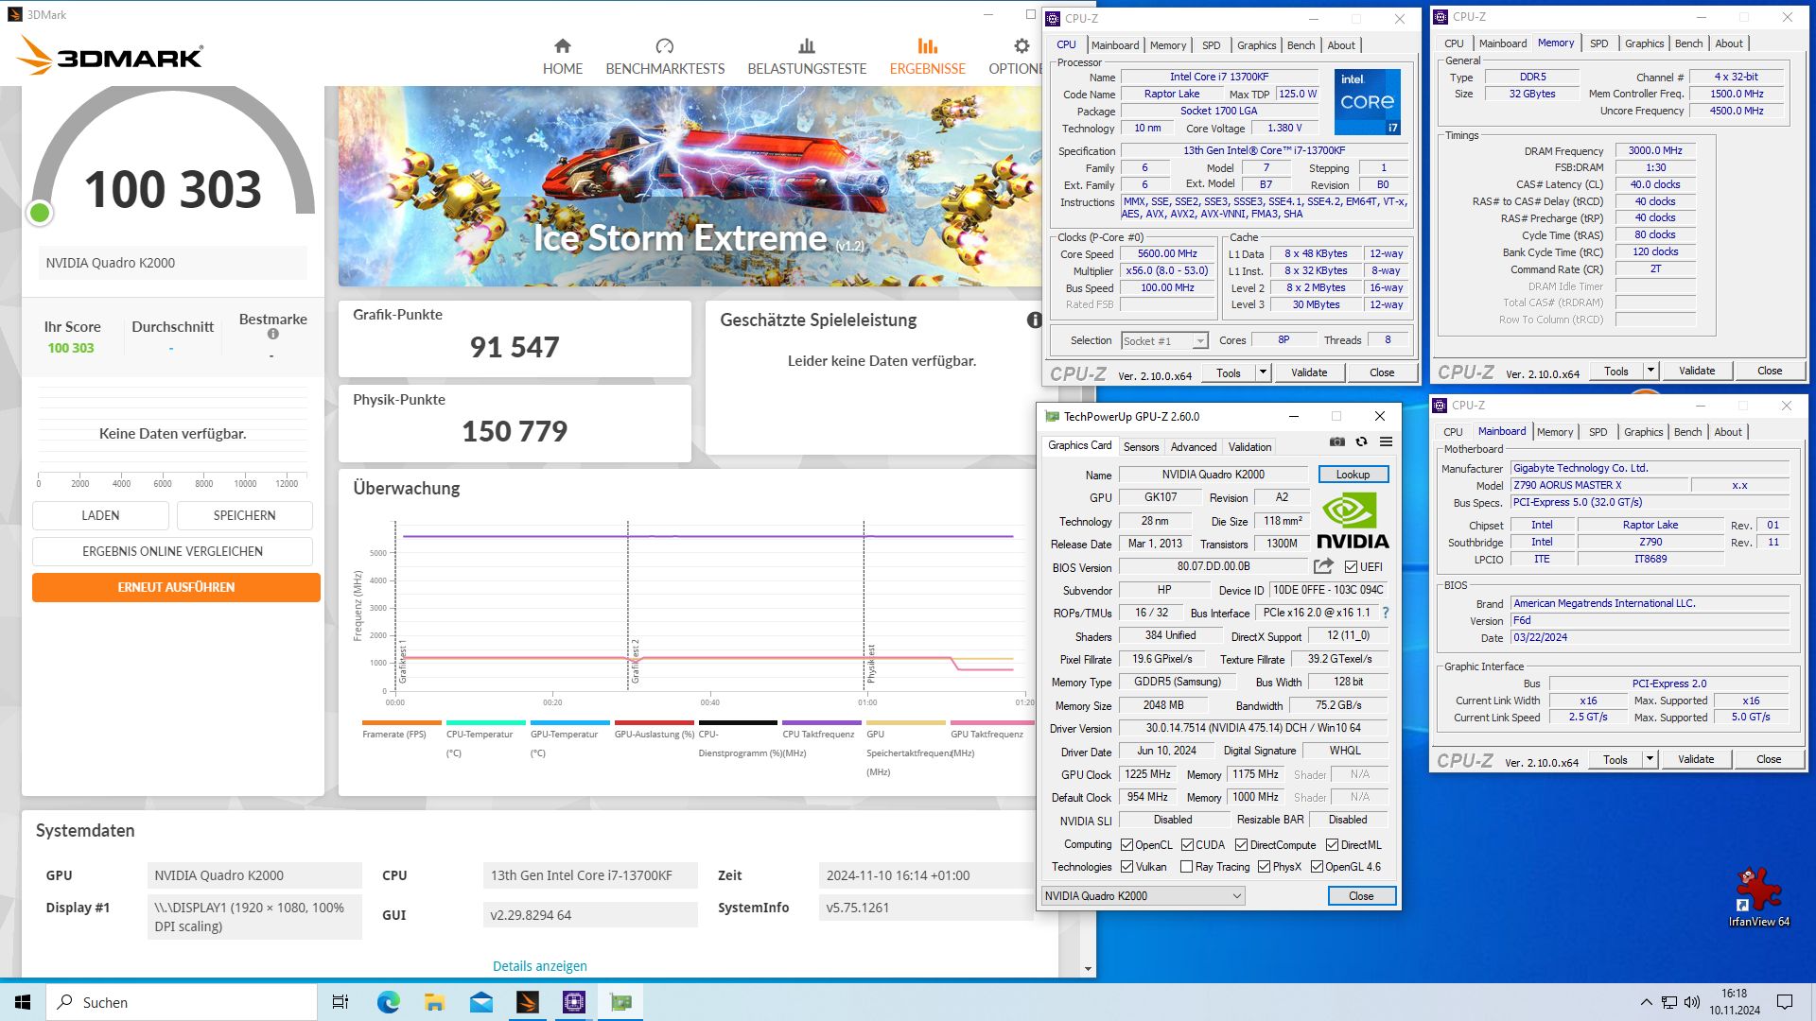Open Benchmarktests gauge icon
Viewport: 1816px width, 1021px height.
pos(664,46)
